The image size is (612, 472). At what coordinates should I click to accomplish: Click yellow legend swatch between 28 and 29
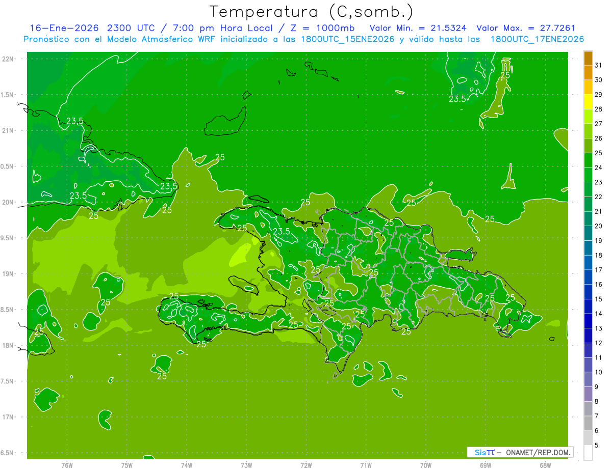click(589, 101)
